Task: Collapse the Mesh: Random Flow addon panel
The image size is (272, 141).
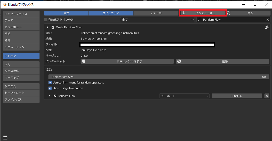Action: tap(48, 27)
